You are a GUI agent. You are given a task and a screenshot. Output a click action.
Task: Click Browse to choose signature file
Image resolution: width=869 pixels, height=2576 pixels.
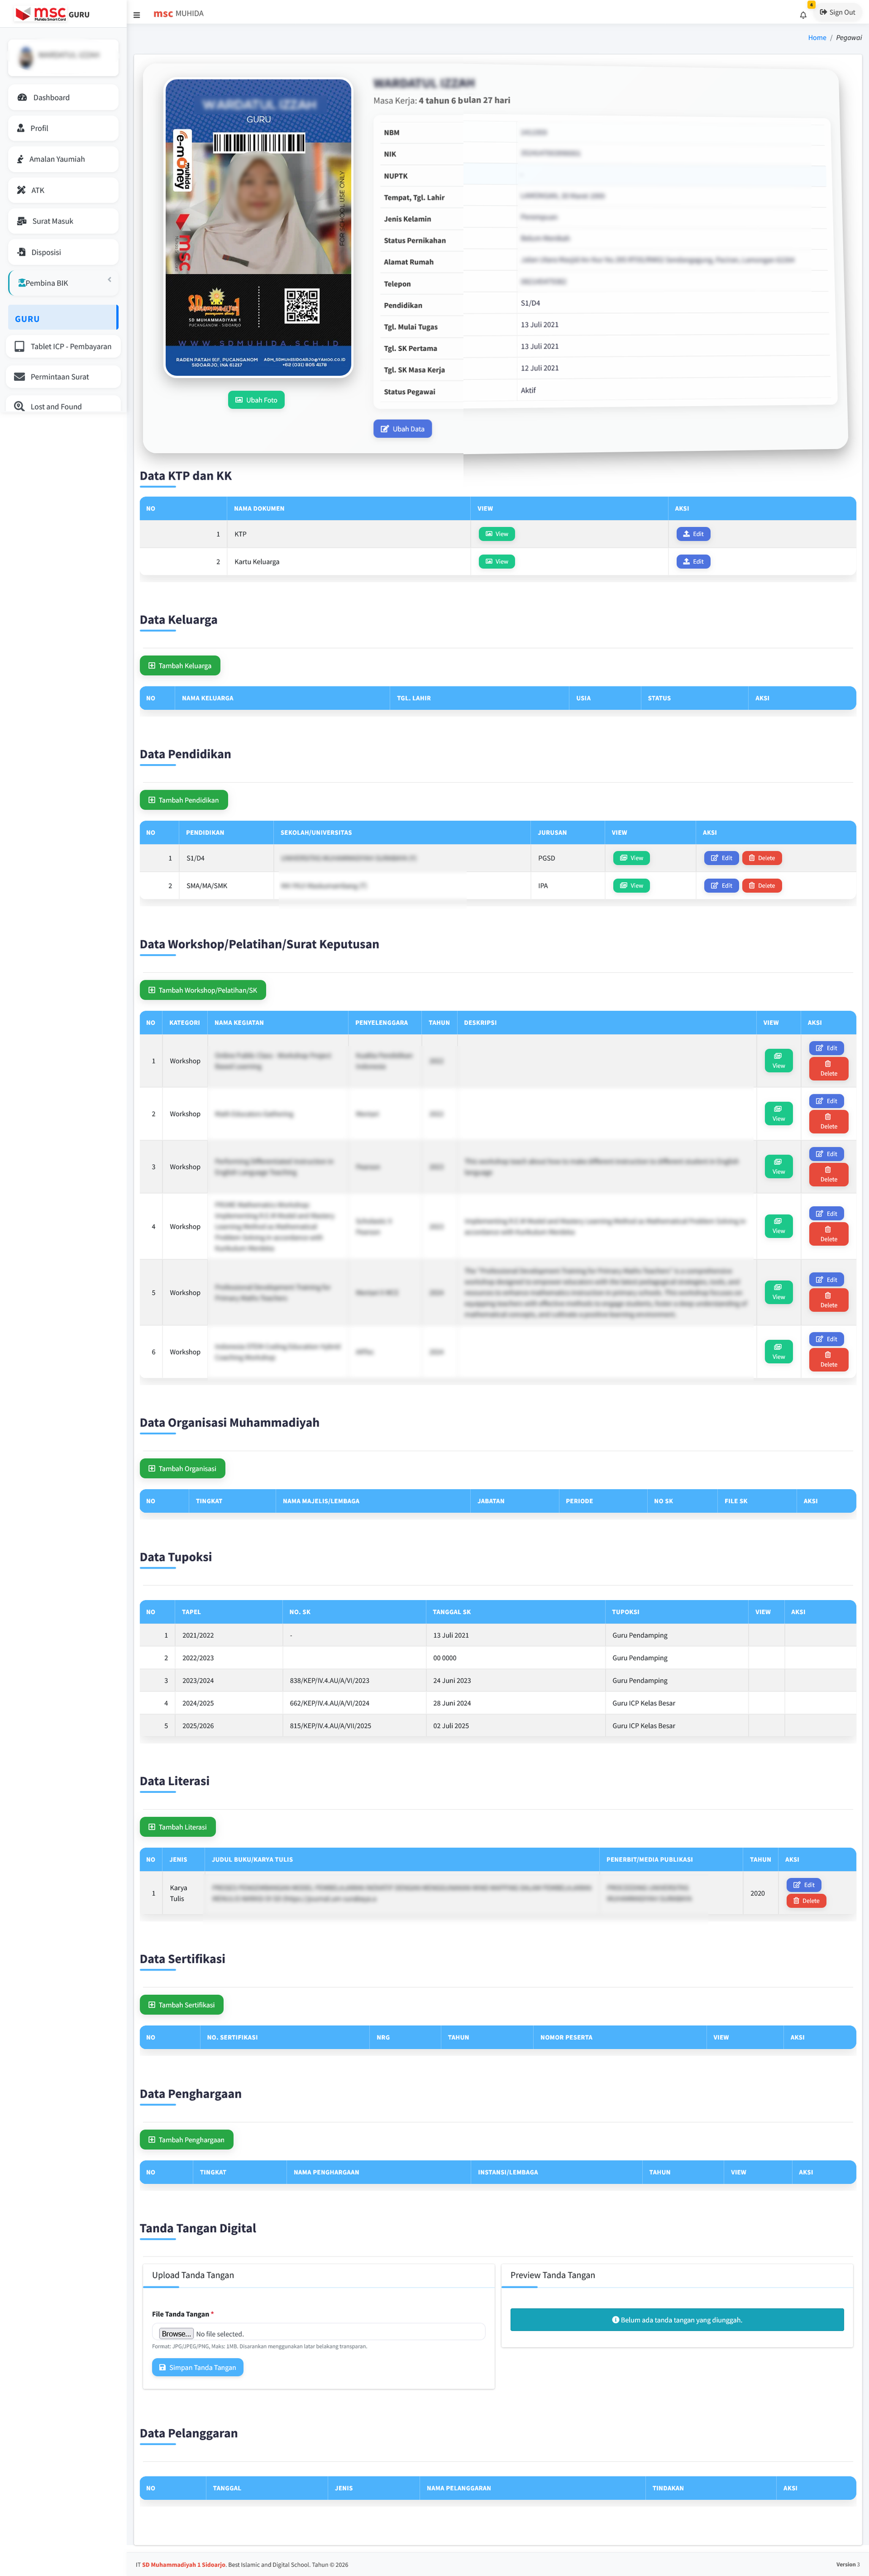[x=175, y=2334]
